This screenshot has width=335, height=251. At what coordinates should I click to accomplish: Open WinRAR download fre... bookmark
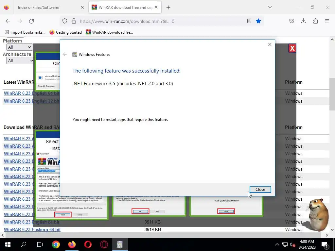(109, 32)
